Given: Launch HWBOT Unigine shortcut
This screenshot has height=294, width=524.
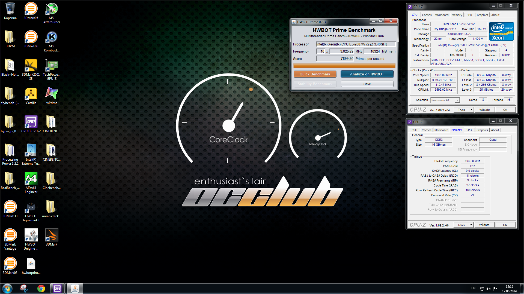Looking at the screenshot, I should tap(31, 240).
